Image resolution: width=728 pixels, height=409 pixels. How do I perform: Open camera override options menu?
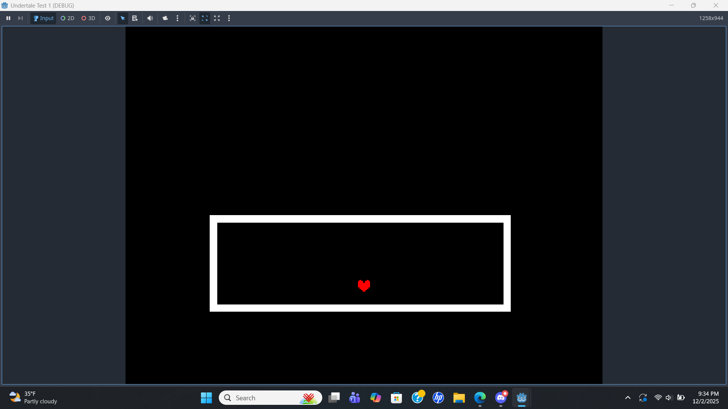[177, 18]
